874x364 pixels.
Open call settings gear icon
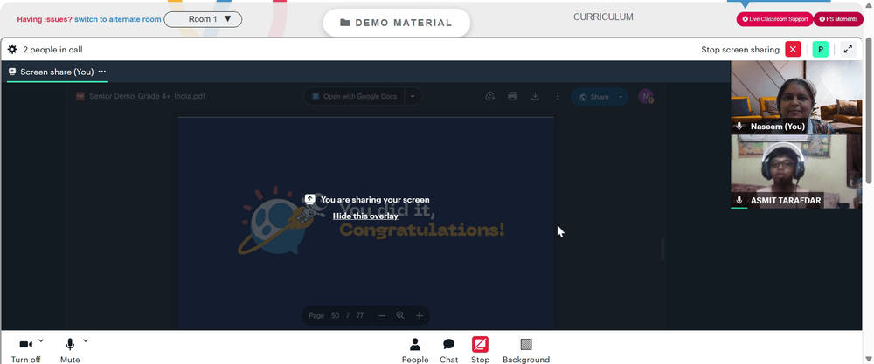[x=12, y=50]
